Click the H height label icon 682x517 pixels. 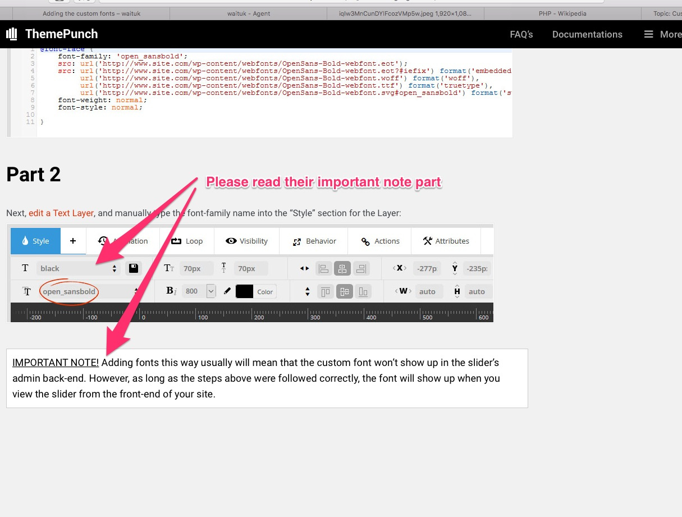[457, 291]
